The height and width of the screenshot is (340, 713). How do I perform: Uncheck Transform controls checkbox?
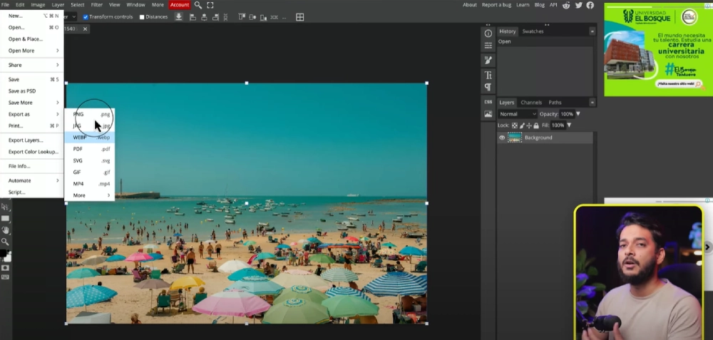(86, 17)
